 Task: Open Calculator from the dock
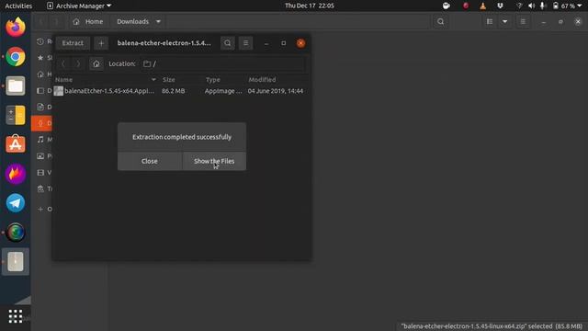coord(16,115)
